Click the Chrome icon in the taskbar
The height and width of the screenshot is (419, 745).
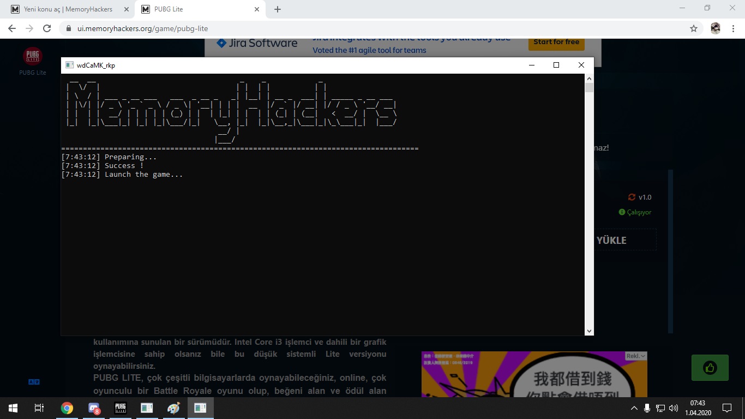pyautogui.click(x=67, y=408)
